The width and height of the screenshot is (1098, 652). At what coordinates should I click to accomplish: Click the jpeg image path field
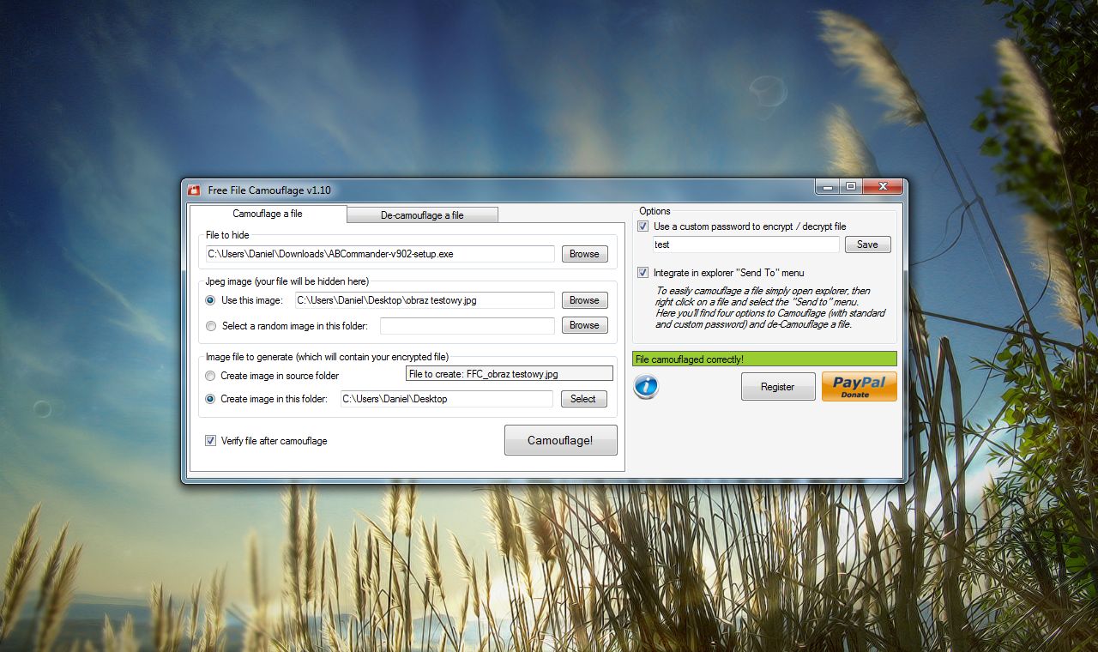[425, 300]
